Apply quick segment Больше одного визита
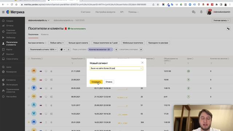The image size is (233, 131). click(78, 43)
